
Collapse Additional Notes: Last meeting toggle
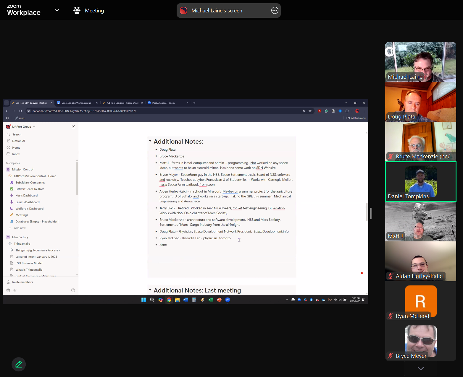click(150, 290)
